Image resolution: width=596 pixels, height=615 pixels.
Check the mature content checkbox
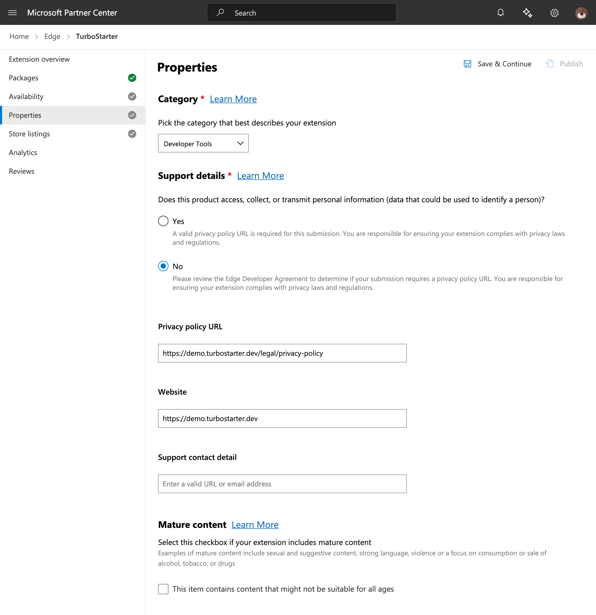tap(163, 589)
